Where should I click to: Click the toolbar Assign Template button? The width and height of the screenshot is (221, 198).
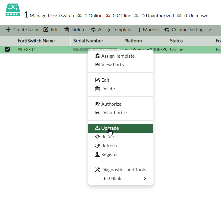click(111, 30)
